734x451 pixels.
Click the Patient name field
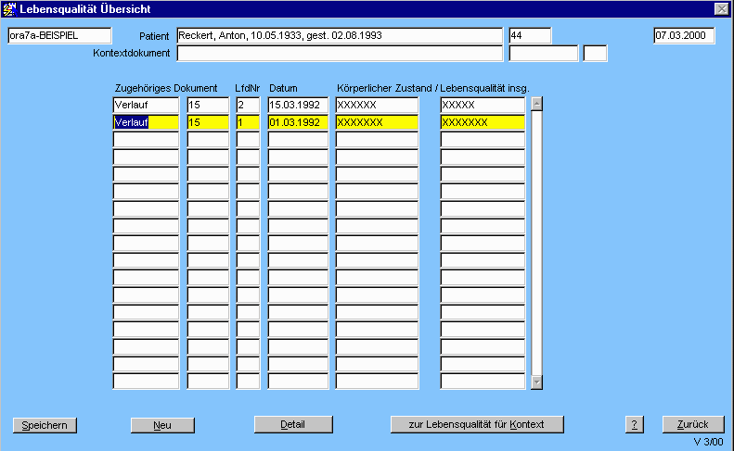pos(339,36)
